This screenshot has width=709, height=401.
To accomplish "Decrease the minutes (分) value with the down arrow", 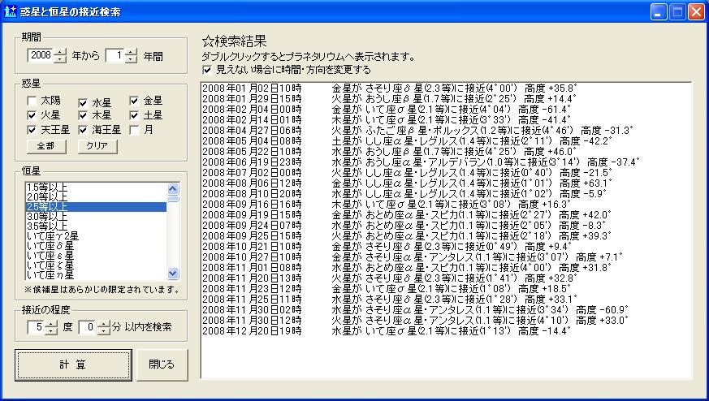I will 102,330.
